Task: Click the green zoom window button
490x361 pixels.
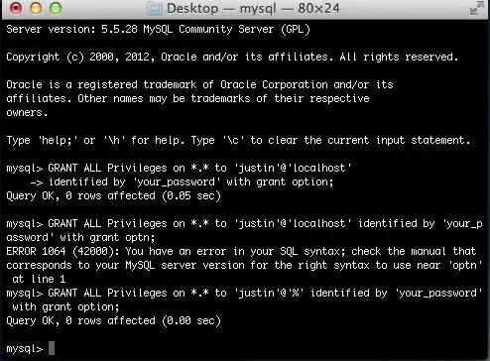Action: tap(56, 8)
